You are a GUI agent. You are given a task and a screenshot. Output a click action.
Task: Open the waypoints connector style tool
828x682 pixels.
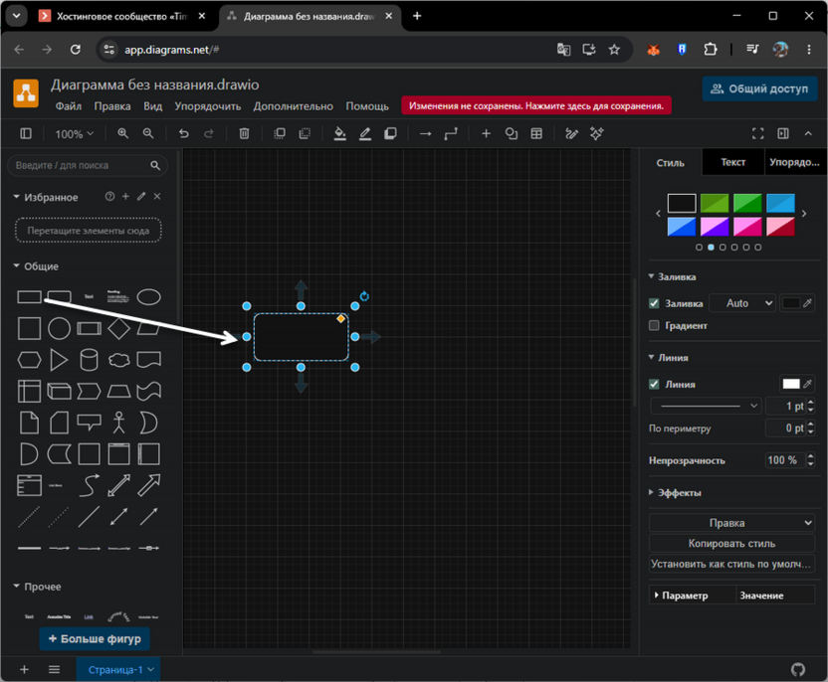(x=451, y=134)
